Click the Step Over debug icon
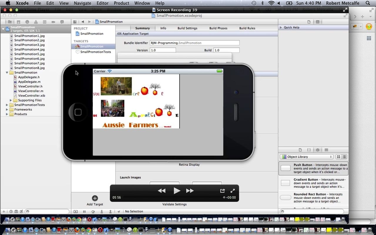Screen dimensions: 376x235 click(x=93, y=211)
